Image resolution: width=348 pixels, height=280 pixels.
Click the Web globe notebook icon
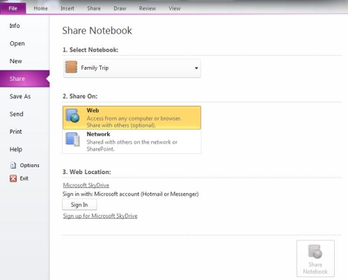click(x=72, y=116)
